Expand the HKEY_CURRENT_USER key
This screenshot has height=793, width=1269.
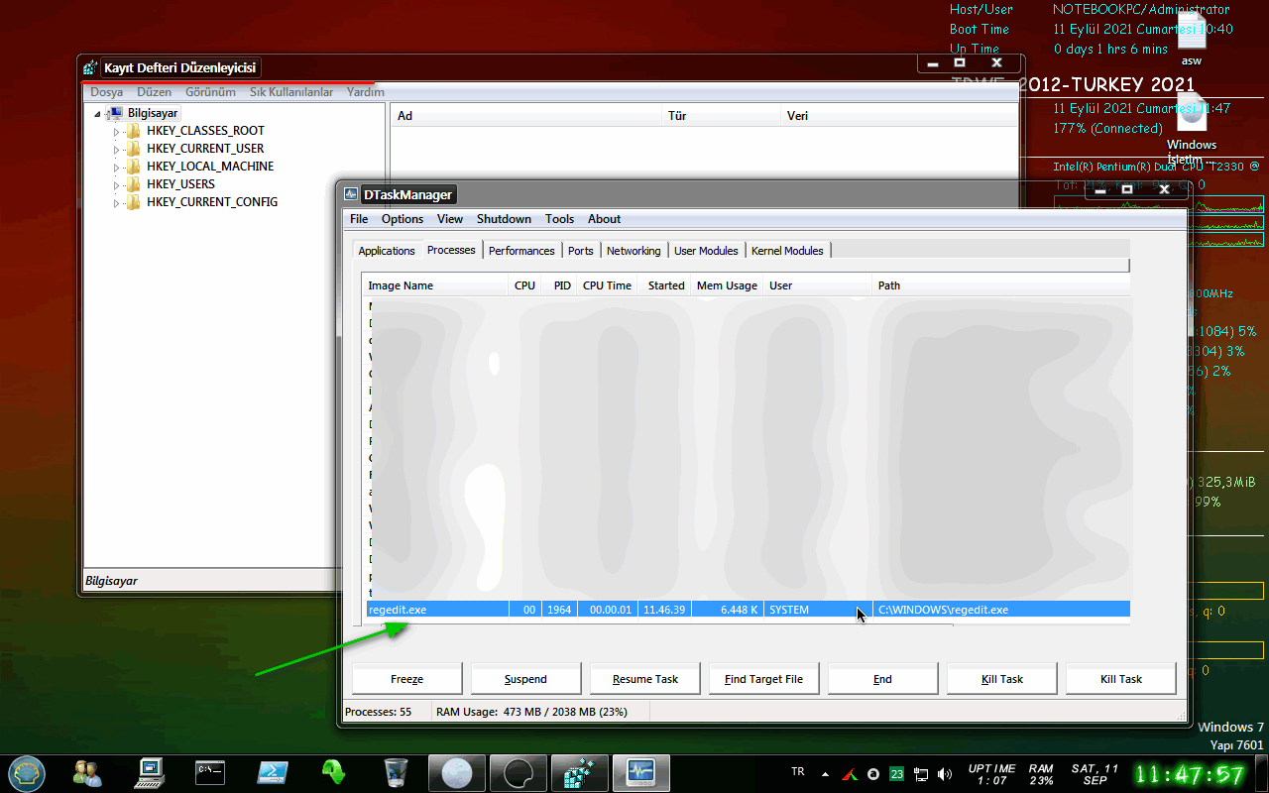(x=116, y=149)
